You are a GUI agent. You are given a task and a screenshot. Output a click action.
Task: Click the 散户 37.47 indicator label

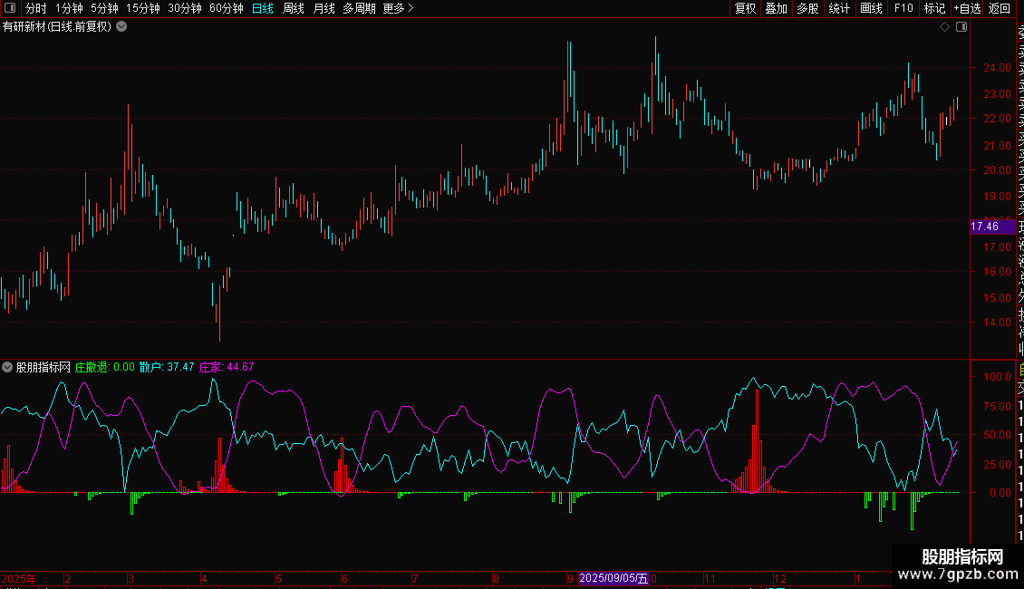pyautogui.click(x=167, y=367)
